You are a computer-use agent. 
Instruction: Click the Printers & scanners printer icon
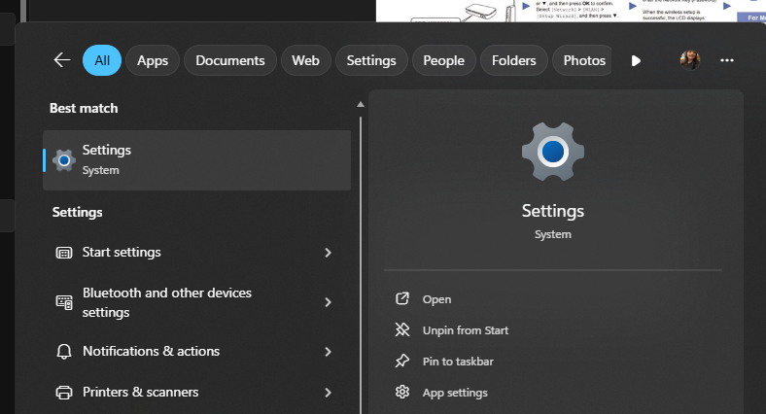64,393
